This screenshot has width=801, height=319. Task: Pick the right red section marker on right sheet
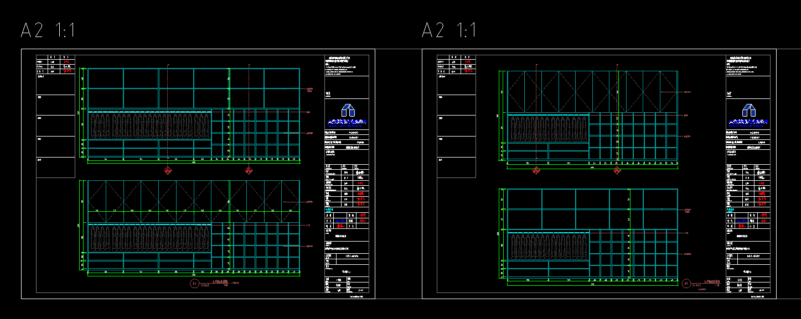(617, 170)
